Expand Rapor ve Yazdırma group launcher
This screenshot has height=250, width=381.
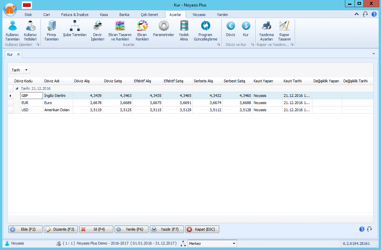pos(292,45)
